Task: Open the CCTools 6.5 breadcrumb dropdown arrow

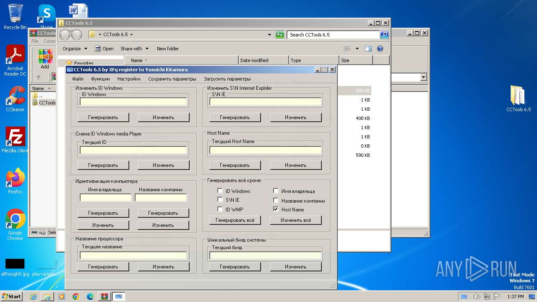Action: click(131, 35)
